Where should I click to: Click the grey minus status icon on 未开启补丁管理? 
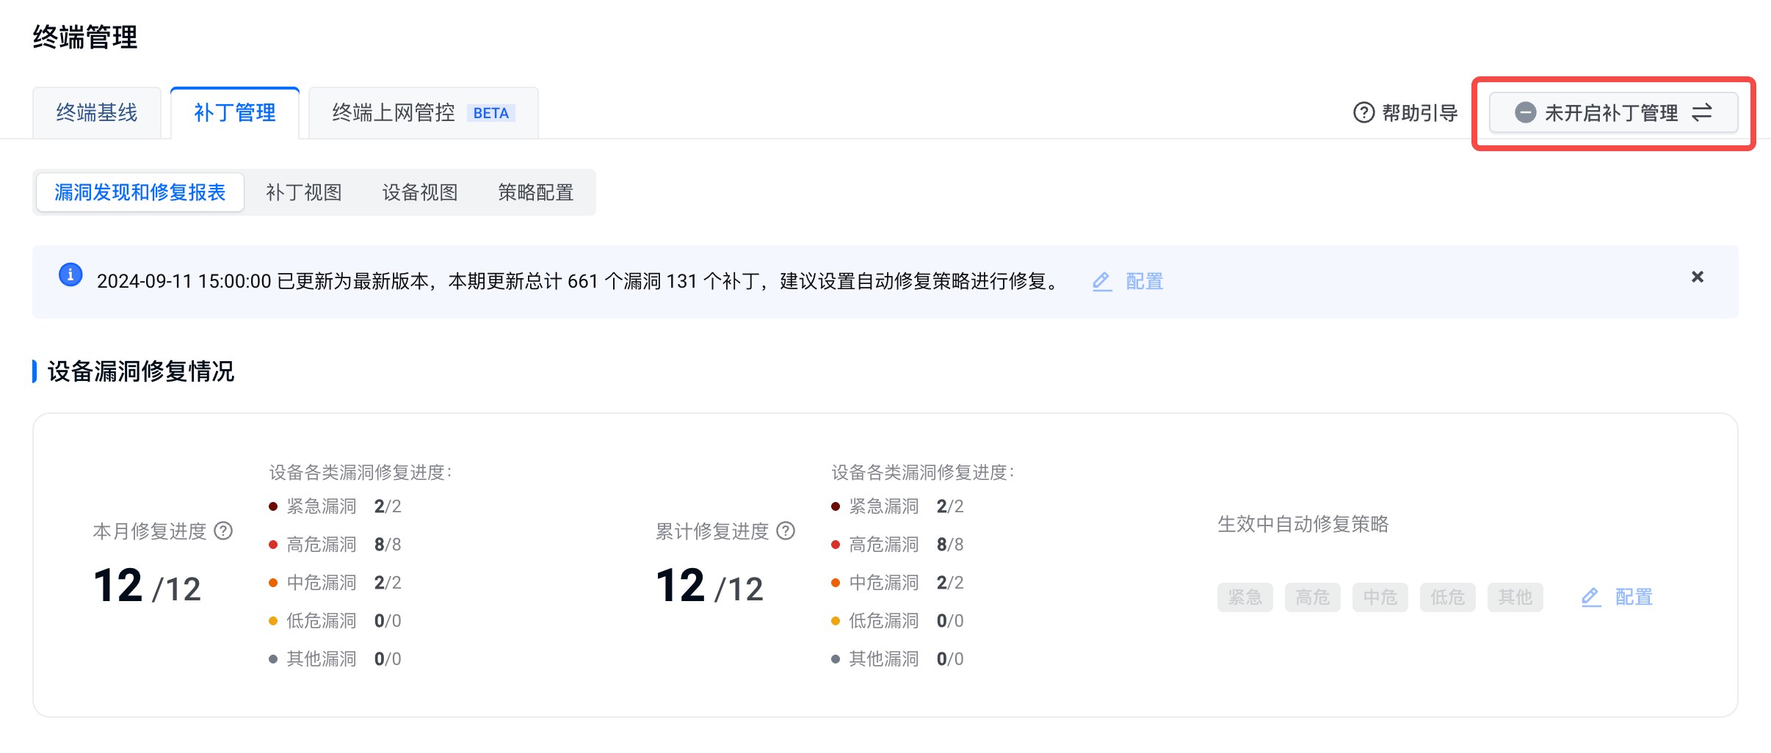[x=1525, y=113]
